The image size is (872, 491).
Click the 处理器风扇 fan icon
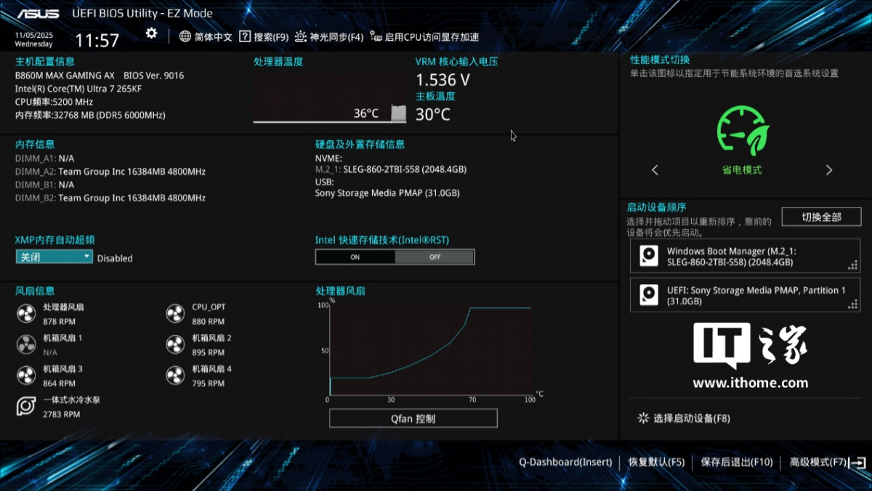(x=25, y=314)
